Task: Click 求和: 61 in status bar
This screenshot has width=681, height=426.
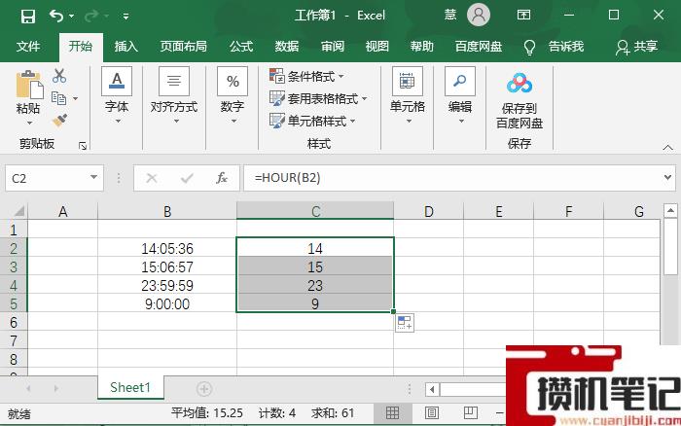Action: pos(333,412)
